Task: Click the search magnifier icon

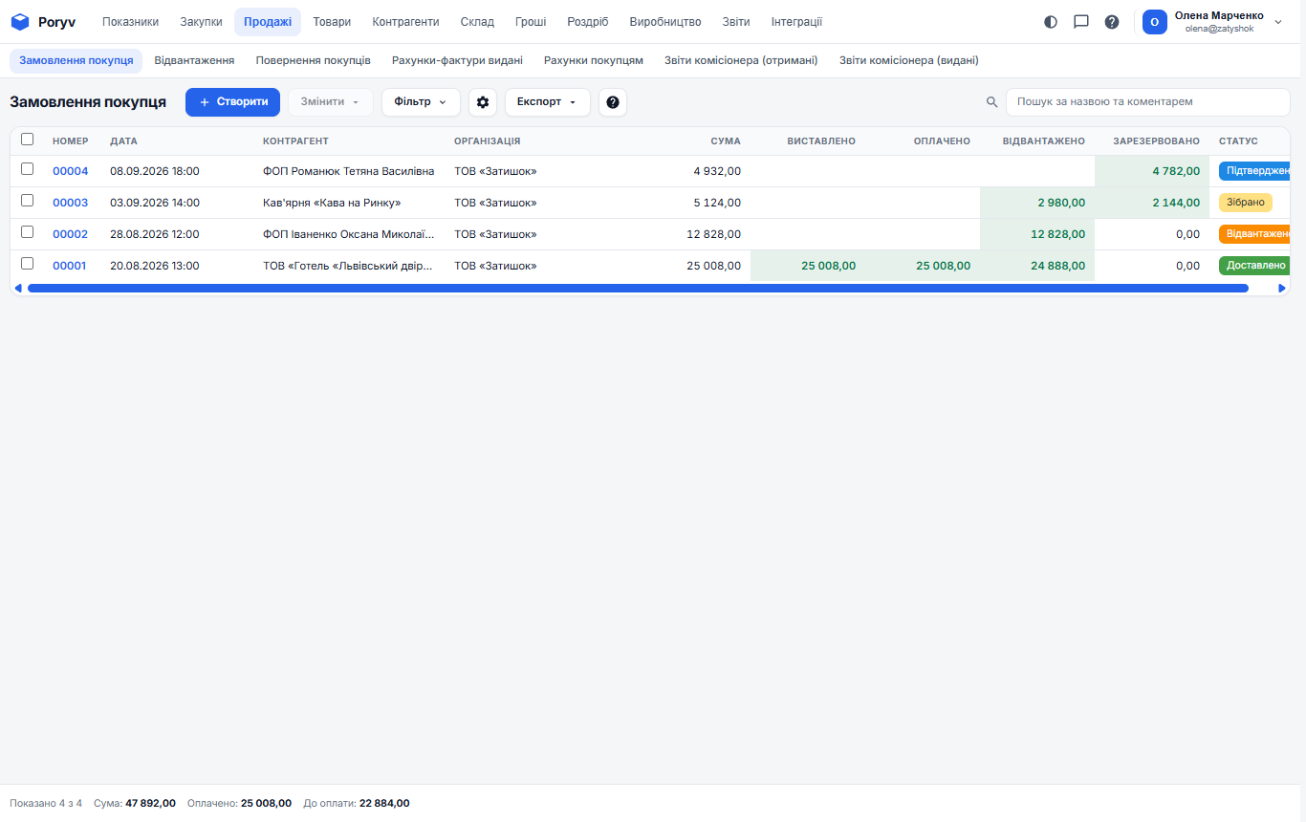Action: [991, 102]
